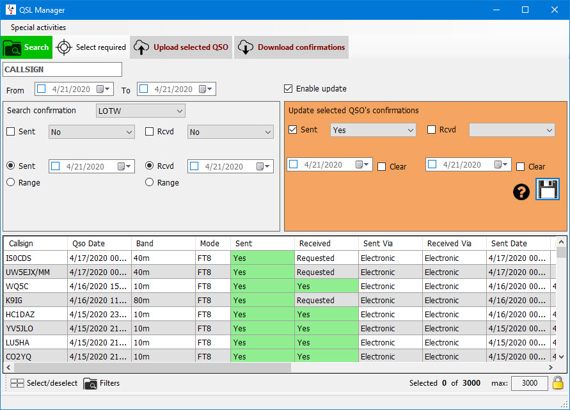The width and height of the screenshot is (570, 410).
Task: Open the update Sent dropdown showing Yes
Action: (373, 130)
